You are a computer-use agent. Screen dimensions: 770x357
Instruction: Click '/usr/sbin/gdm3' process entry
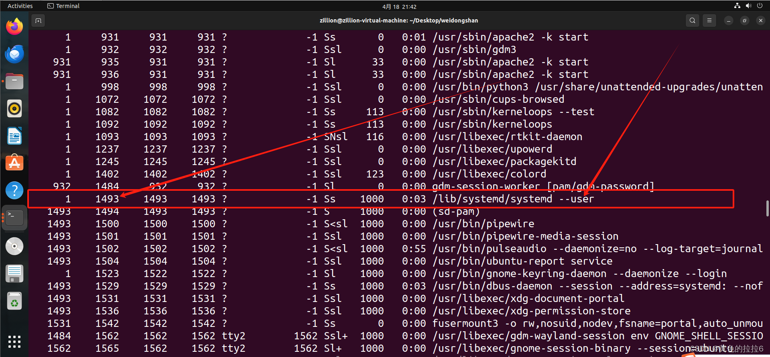474,49
